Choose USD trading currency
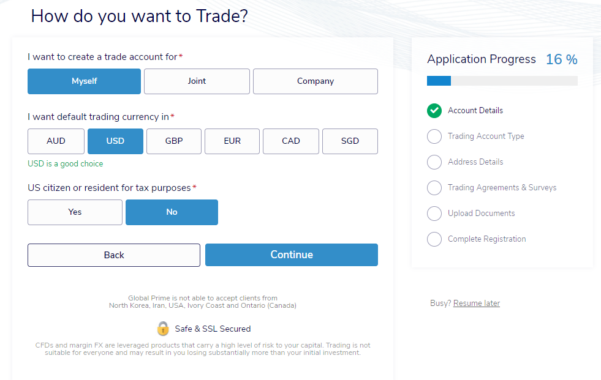Screen dimensions: 601x380 pos(115,141)
